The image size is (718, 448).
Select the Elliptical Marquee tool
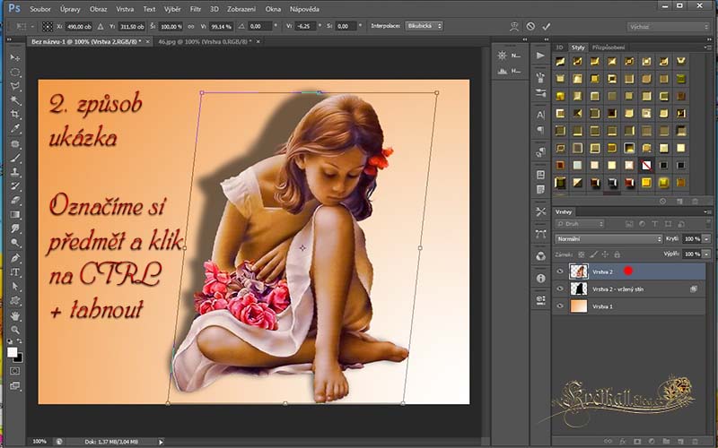[15, 72]
